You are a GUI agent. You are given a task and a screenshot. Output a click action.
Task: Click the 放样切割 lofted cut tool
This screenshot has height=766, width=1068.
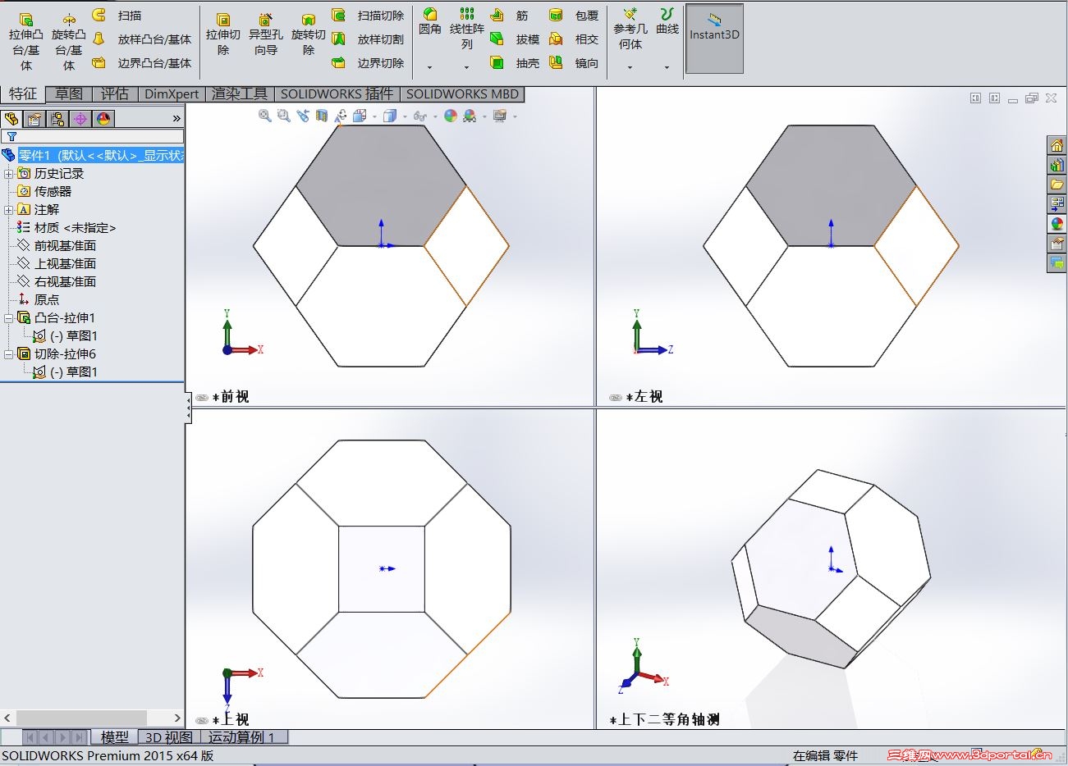(x=367, y=39)
